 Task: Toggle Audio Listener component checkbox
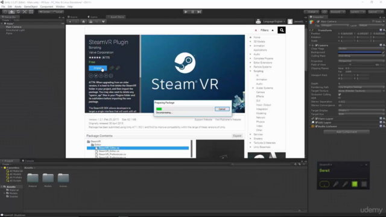(316, 127)
